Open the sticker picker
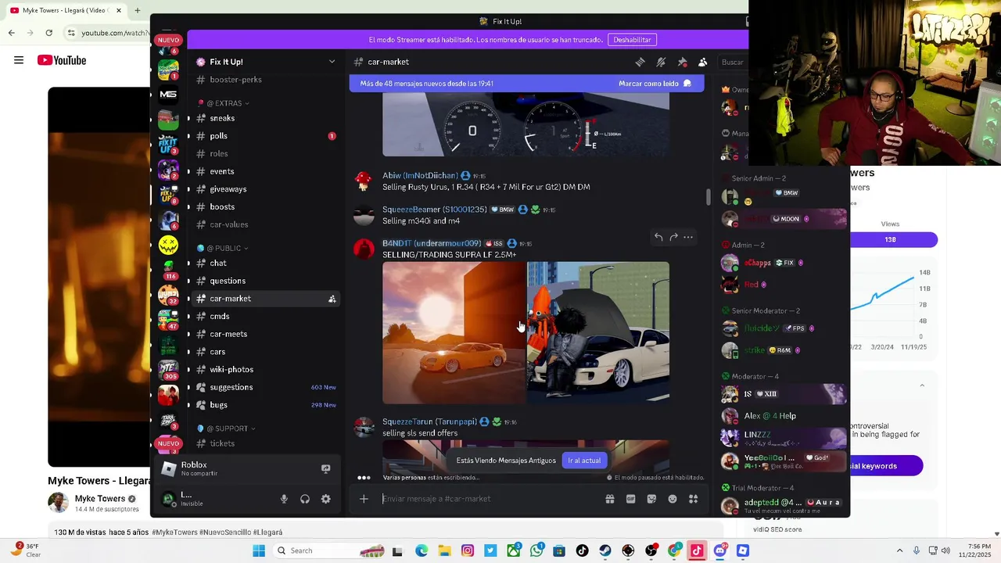The height and width of the screenshot is (563, 1001). point(651,499)
